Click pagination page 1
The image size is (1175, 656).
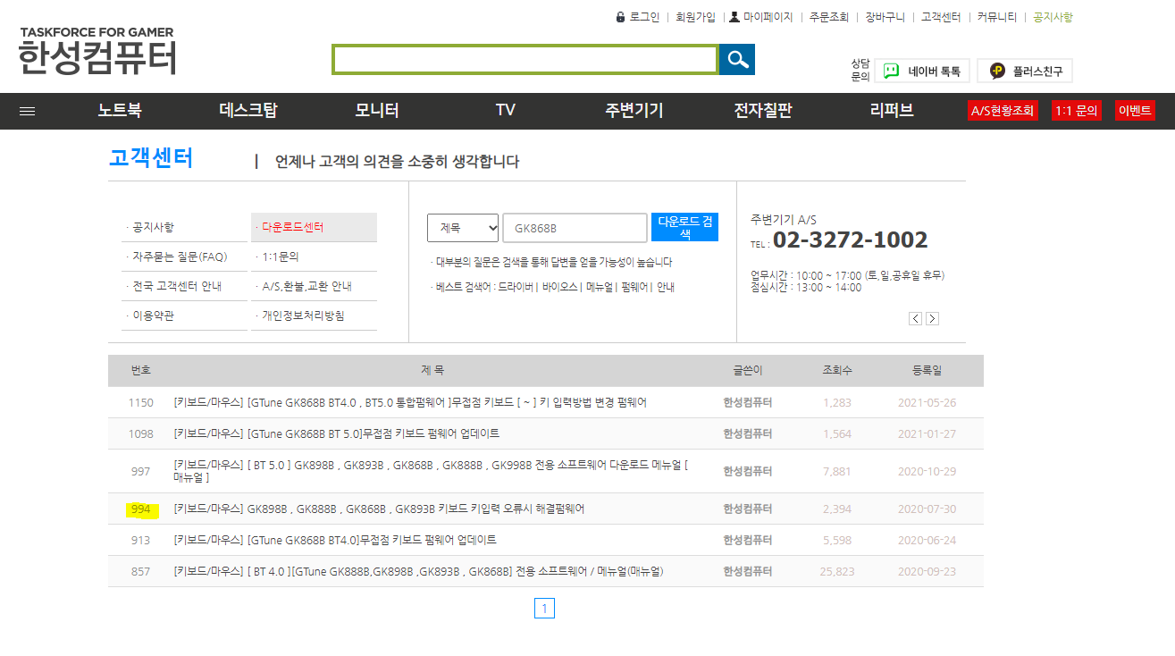click(x=545, y=609)
